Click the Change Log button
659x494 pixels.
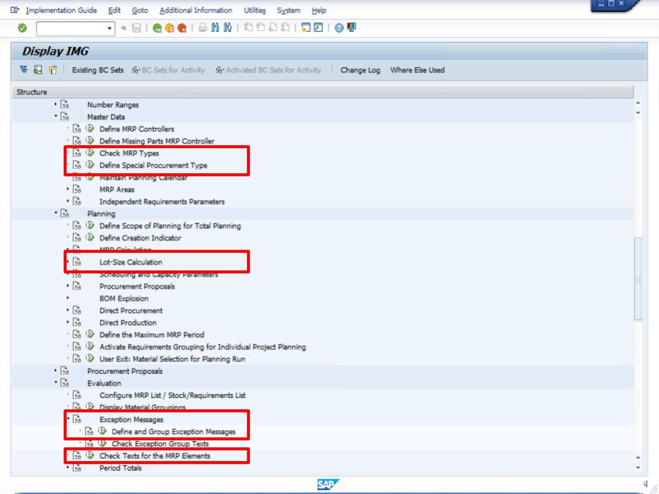pyautogui.click(x=360, y=70)
